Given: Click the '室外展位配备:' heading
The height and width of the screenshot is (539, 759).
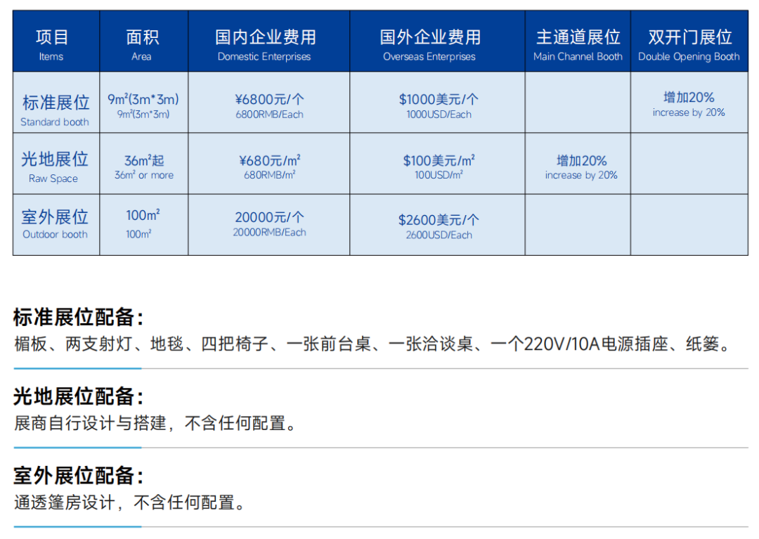Looking at the screenshot, I should pyautogui.click(x=79, y=476).
